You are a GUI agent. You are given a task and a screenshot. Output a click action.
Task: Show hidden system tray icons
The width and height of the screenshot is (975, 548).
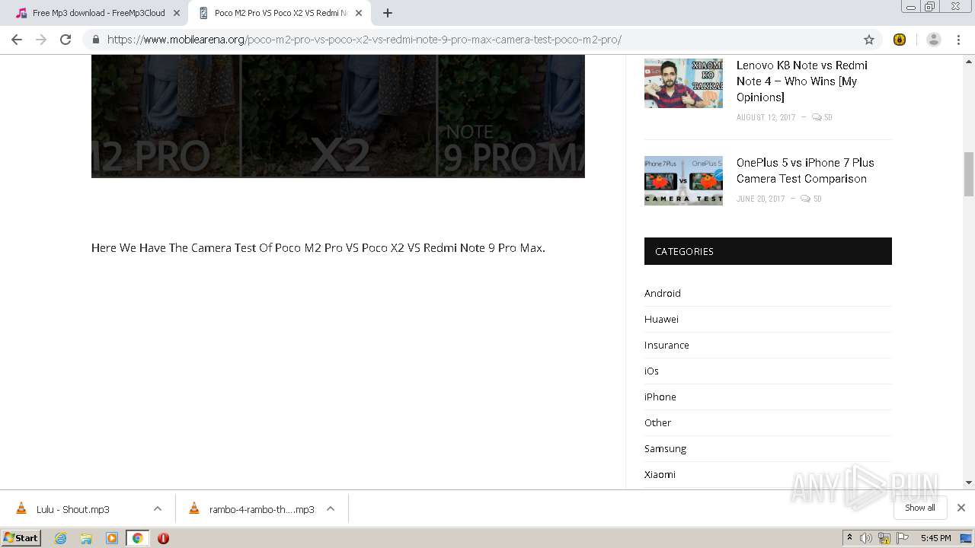click(x=849, y=538)
